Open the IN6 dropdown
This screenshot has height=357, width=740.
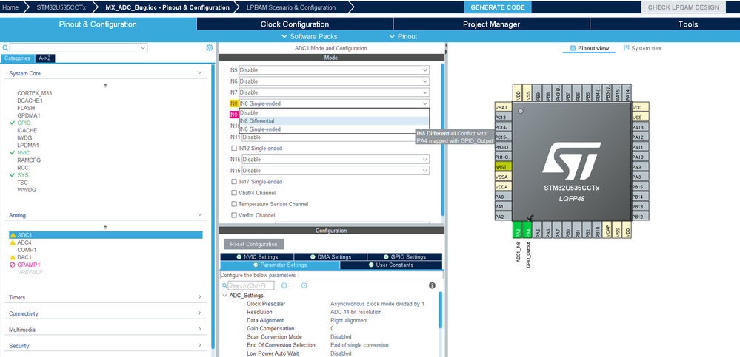pyautogui.click(x=334, y=81)
